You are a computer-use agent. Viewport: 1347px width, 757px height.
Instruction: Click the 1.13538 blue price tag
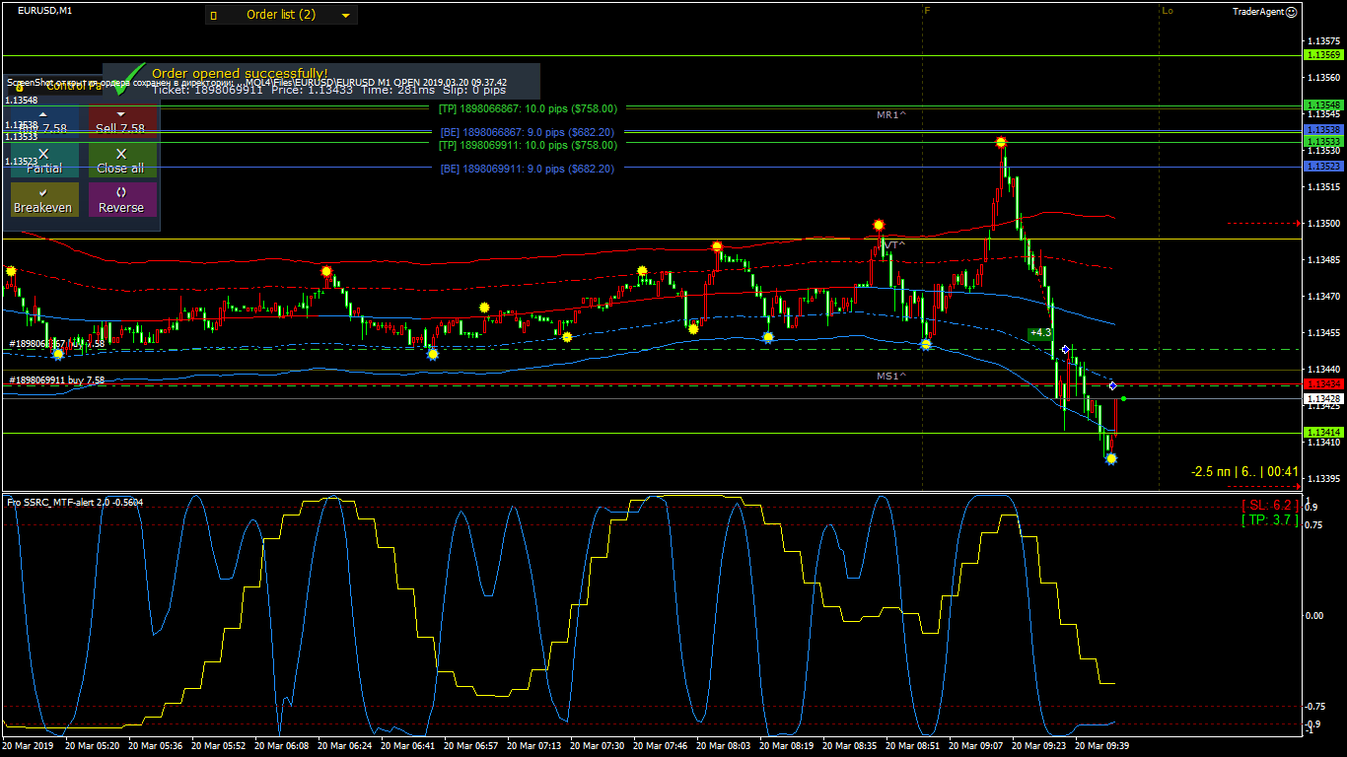(1323, 129)
